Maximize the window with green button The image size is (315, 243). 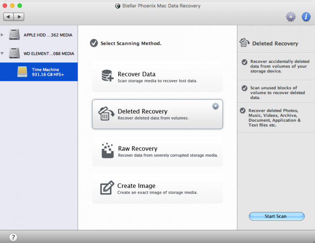[x=20, y=6]
